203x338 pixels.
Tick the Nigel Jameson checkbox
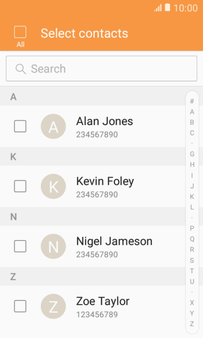click(20, 246)
